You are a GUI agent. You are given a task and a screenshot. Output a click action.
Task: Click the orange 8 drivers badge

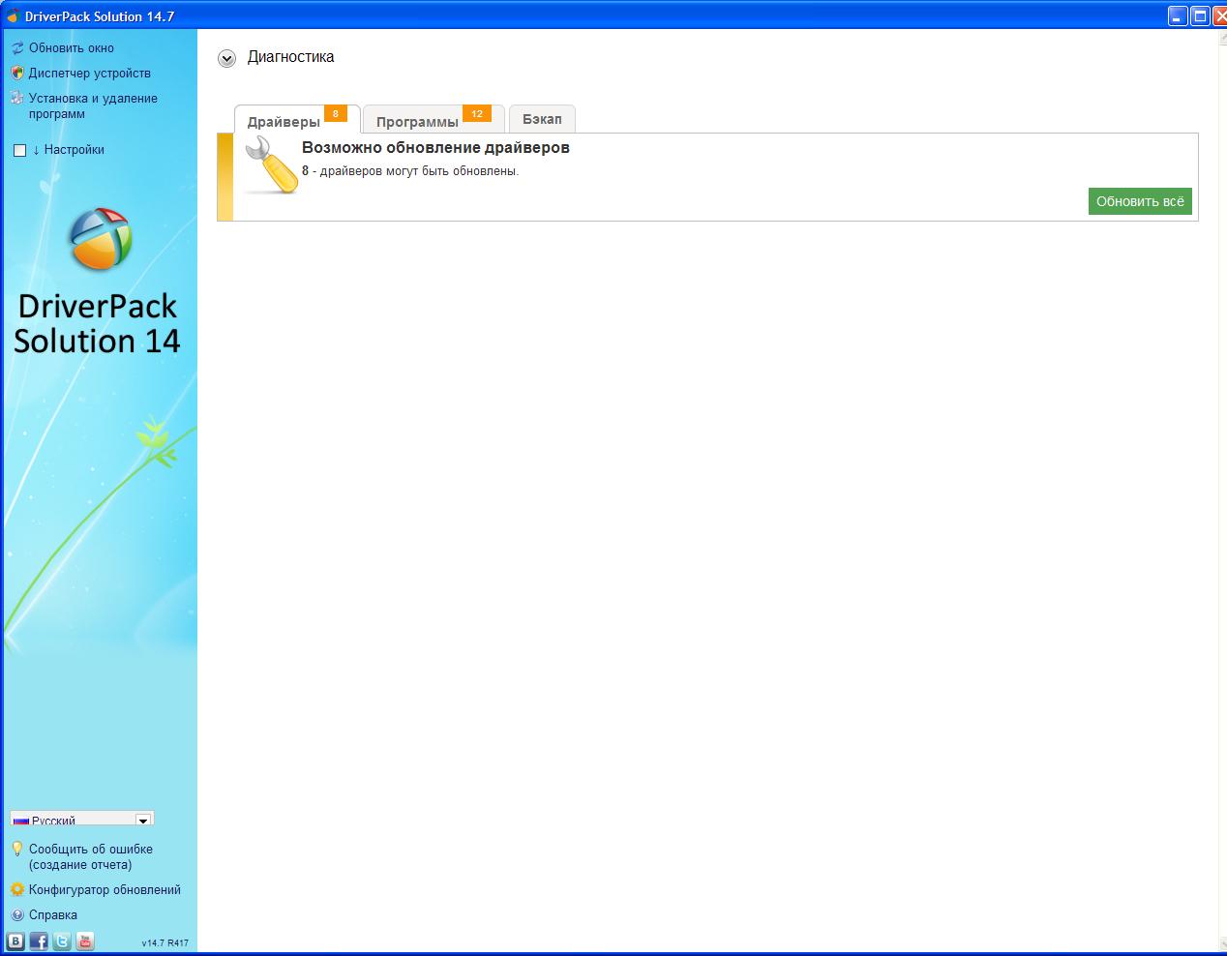click(335, 113)
